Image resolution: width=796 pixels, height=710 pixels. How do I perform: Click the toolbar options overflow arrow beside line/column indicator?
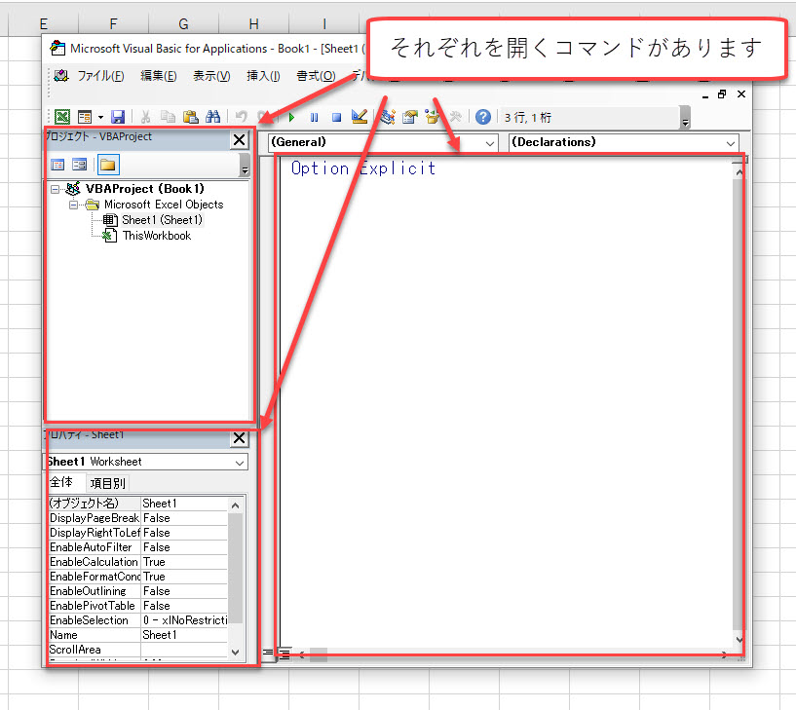pyautogui.click(x=685, y=118)
